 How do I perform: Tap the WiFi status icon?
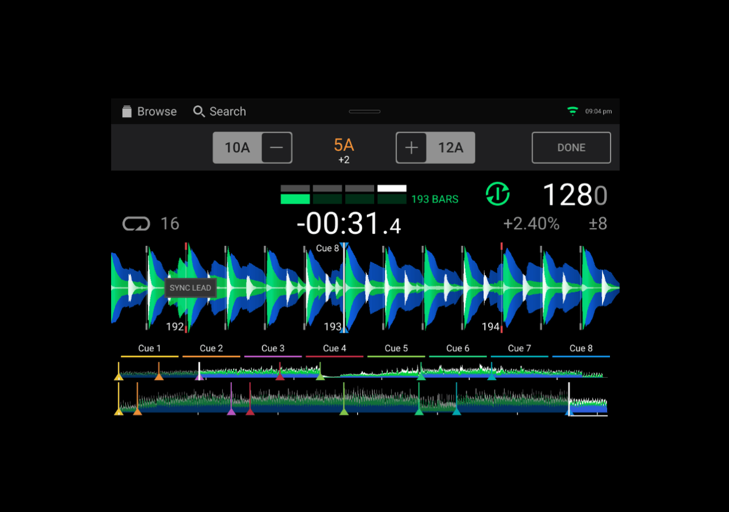point(572,112)
